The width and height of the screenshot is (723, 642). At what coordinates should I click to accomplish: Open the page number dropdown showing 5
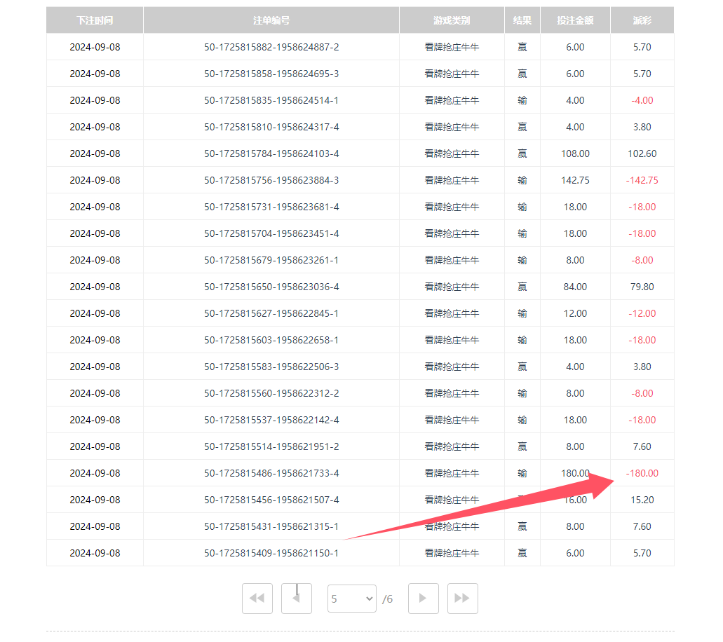[351, 598]
